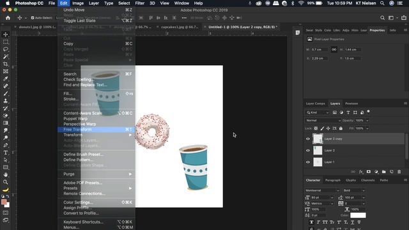
Task: Select the Rectangular Marquee tool
Action: tap(6, 42)
